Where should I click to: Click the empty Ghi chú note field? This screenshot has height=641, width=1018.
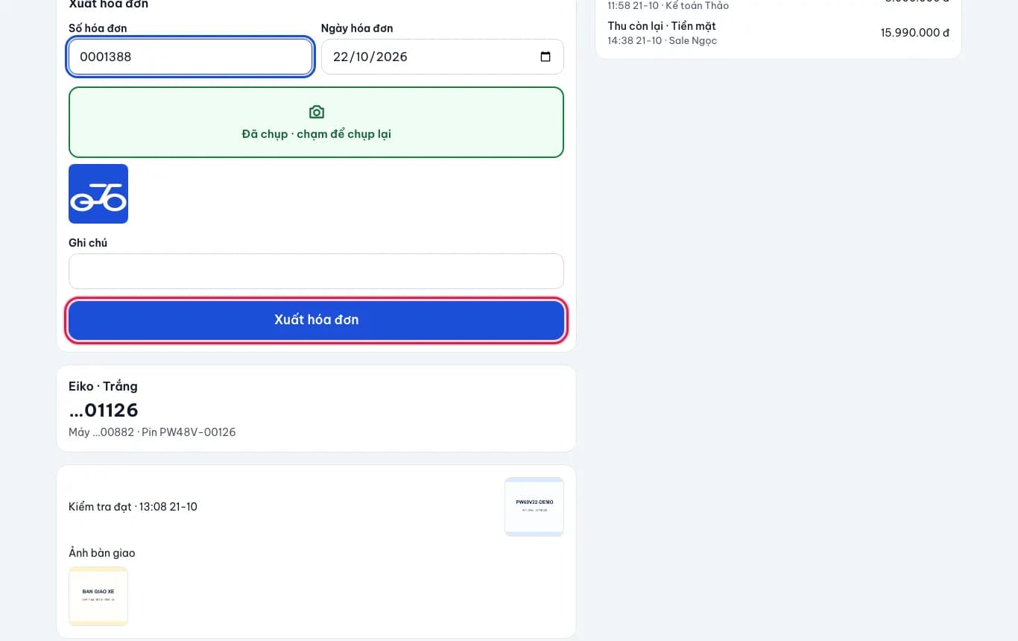(316, 271)
